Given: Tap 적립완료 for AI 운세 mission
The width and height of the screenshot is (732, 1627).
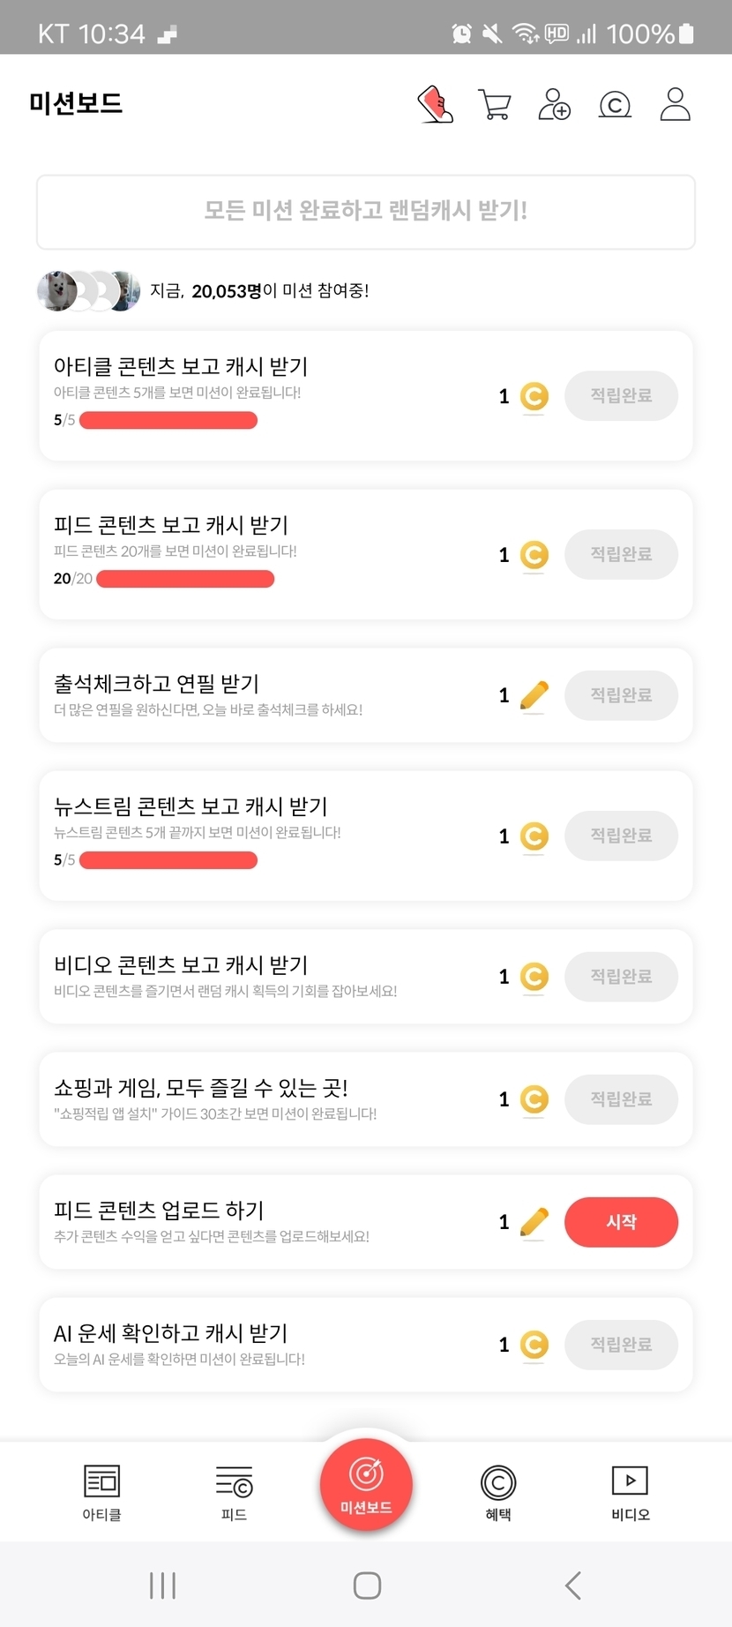Looking at the screenshot, I should 621,1345.
